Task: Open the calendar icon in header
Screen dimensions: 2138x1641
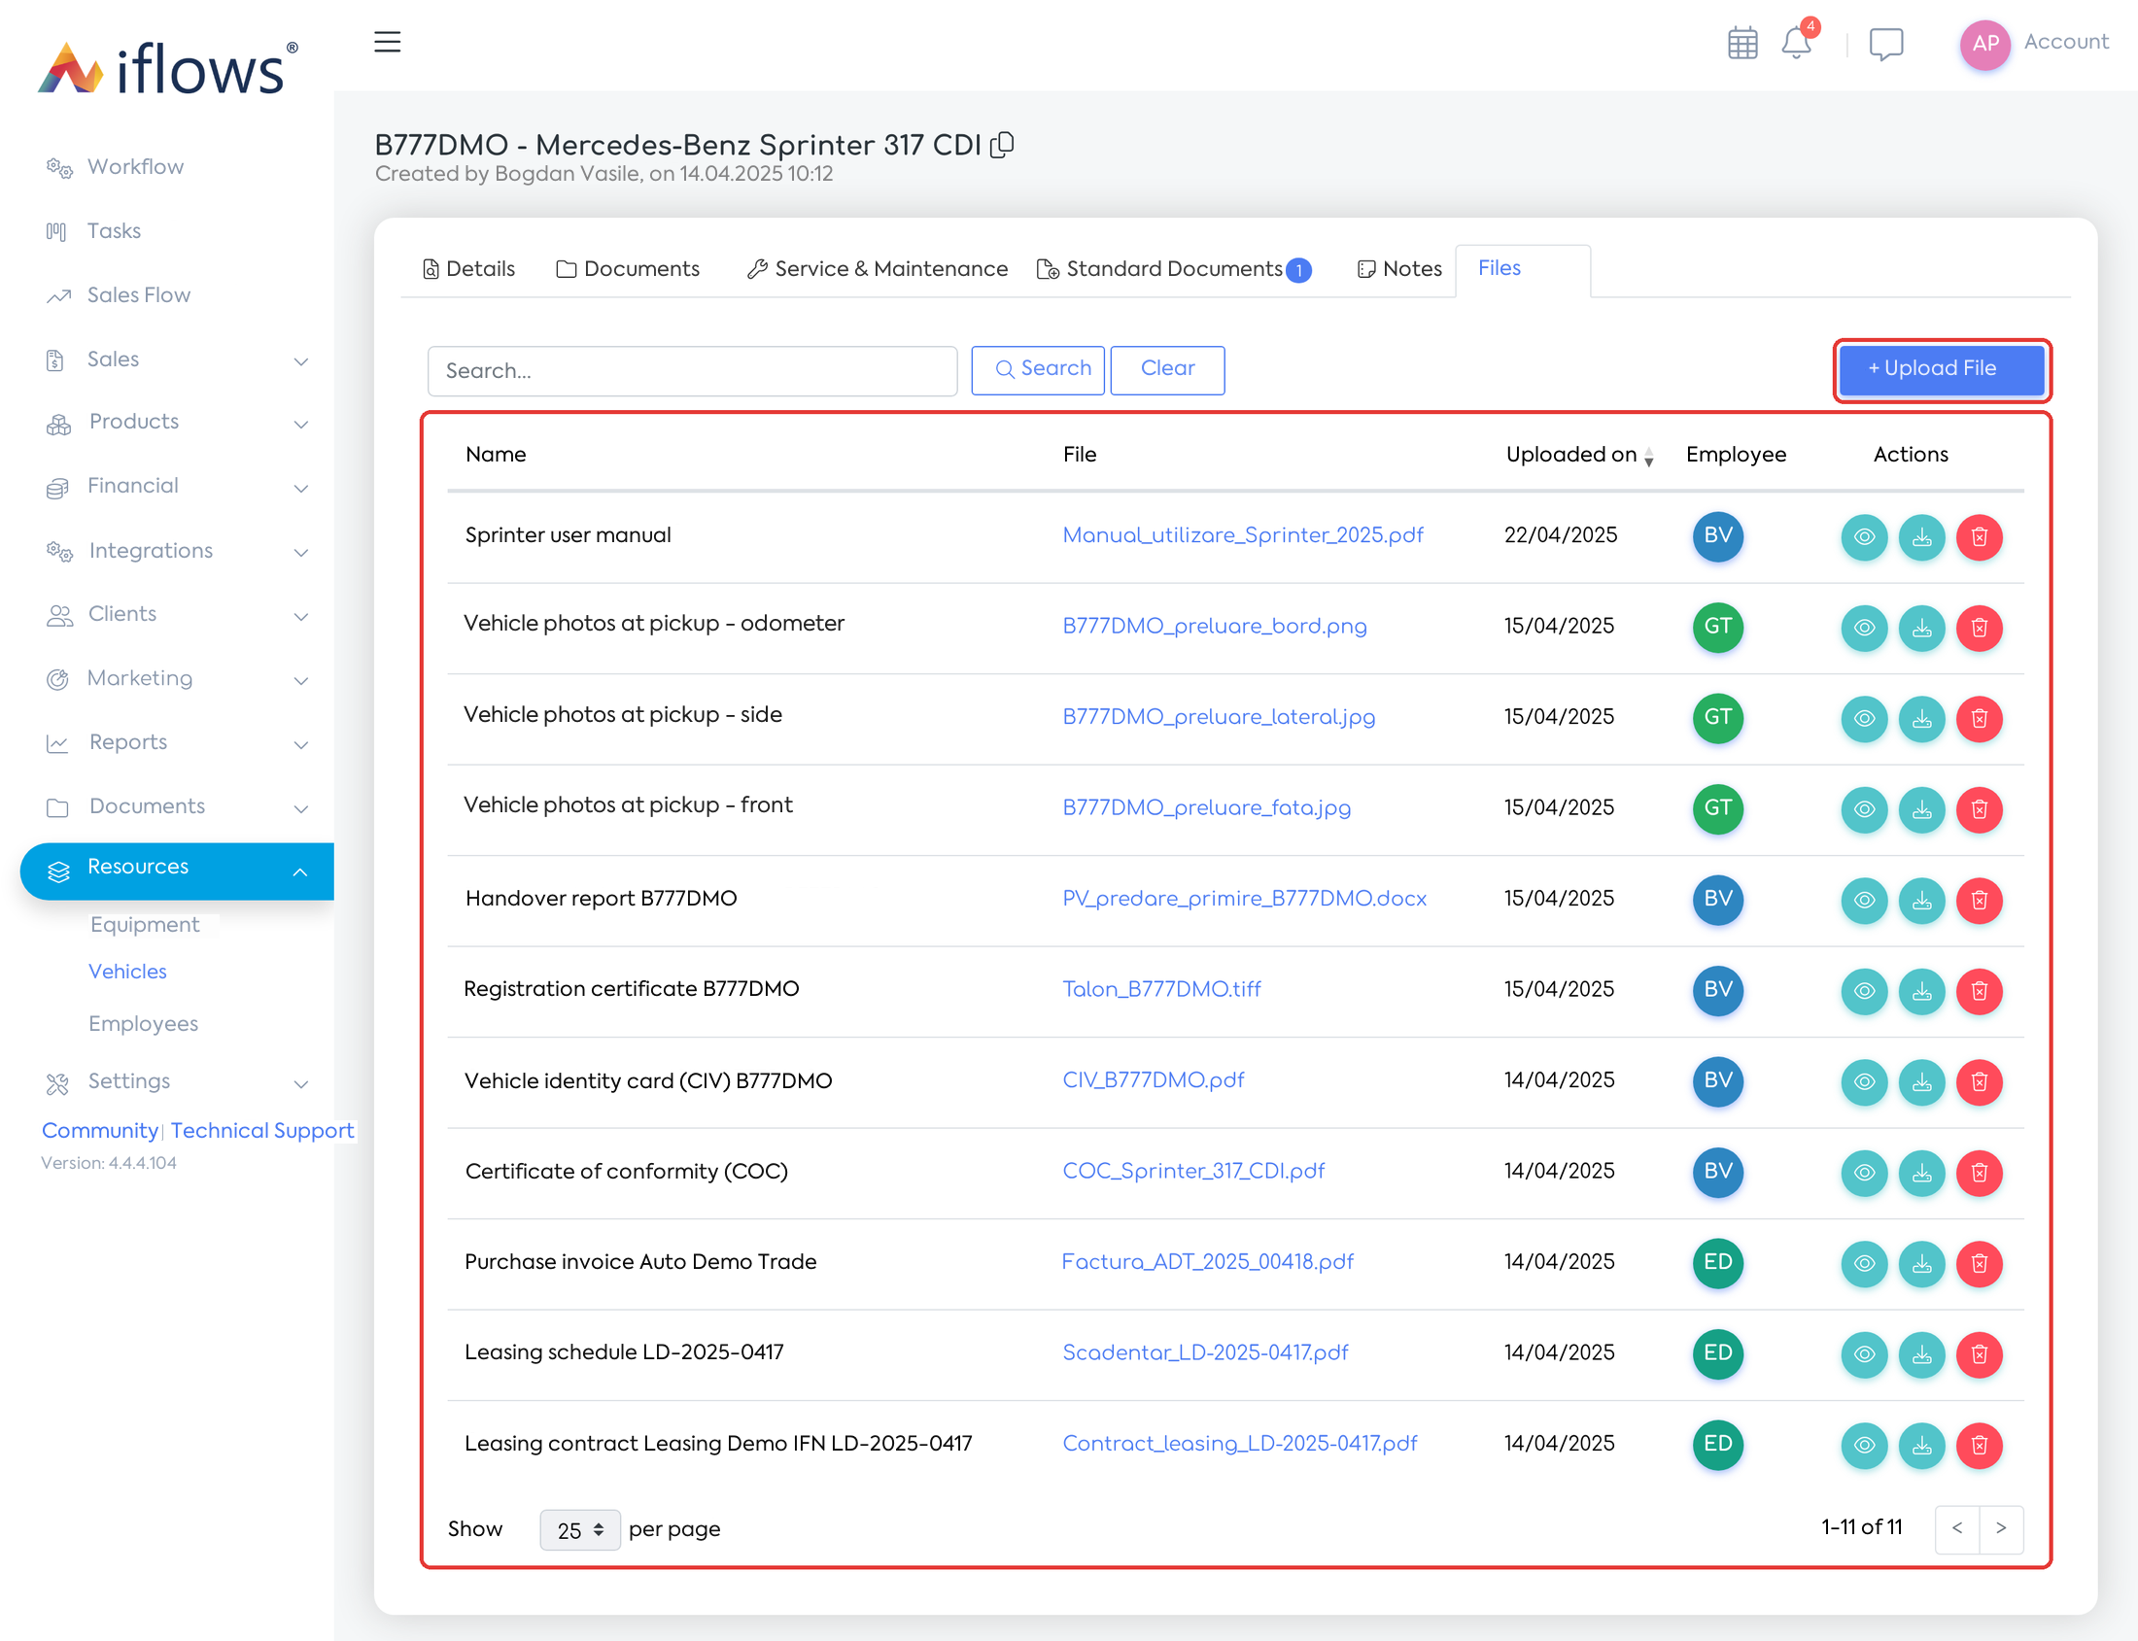Action: (x=1742, y=44)
